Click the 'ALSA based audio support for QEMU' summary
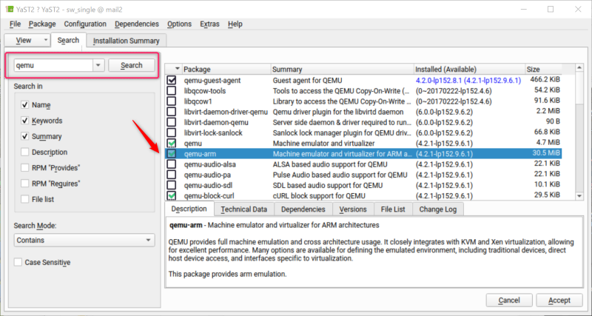The width and height of the screenshot is (592, 316). (x=330, y=164)
